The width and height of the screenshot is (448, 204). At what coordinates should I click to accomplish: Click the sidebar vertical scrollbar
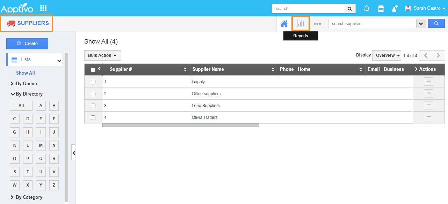point(66,128)
